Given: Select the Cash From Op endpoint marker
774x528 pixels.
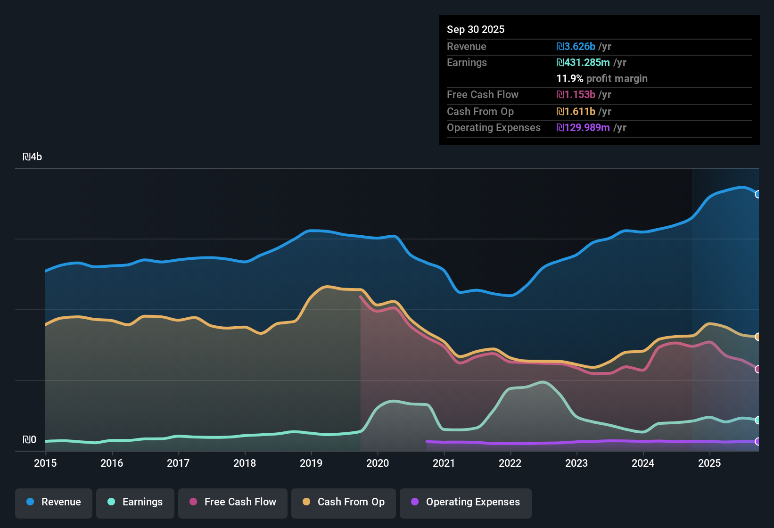Looking at the screenshot, I should tap(758, 336).
